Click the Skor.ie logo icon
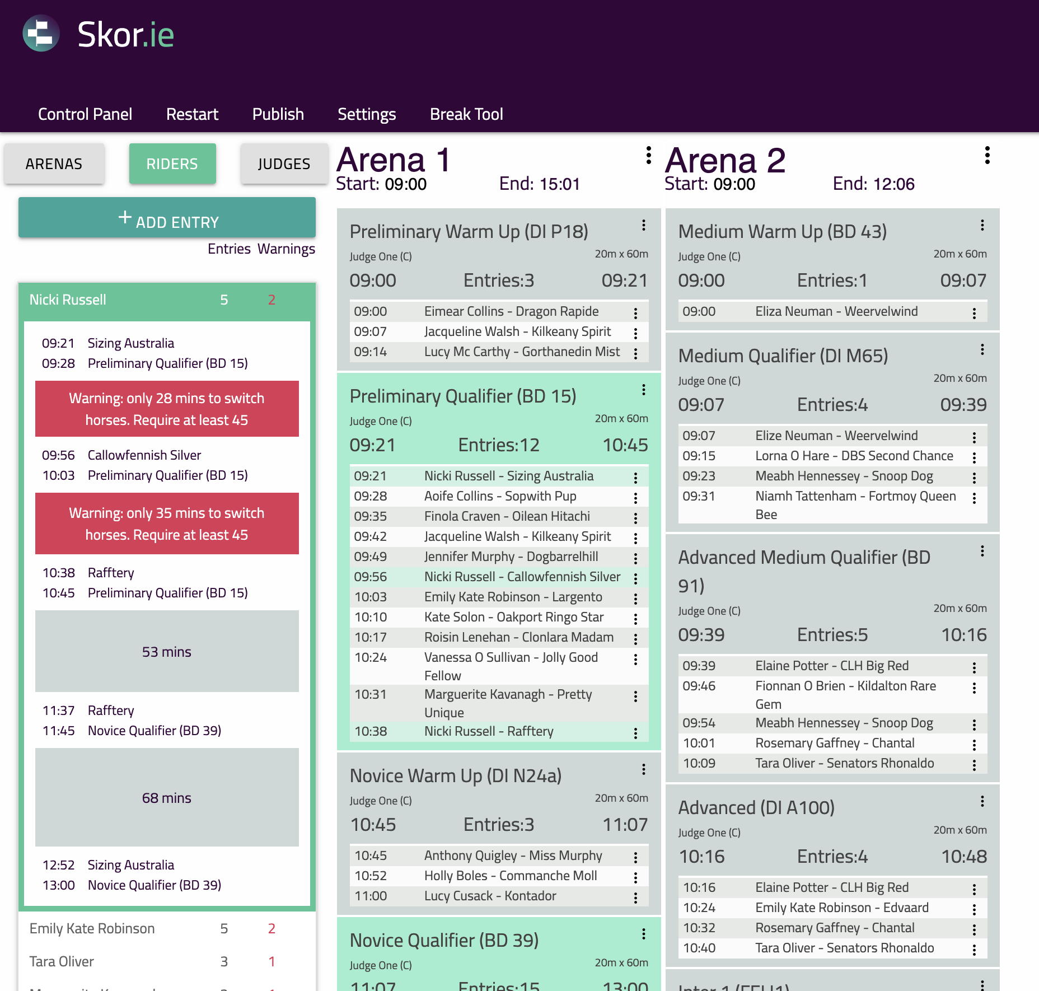 41,34
